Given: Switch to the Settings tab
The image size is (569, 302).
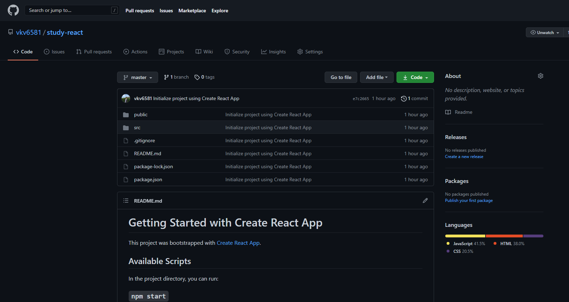Looking at the screenshot, I should pyautogui.click(x=310, y=52).
